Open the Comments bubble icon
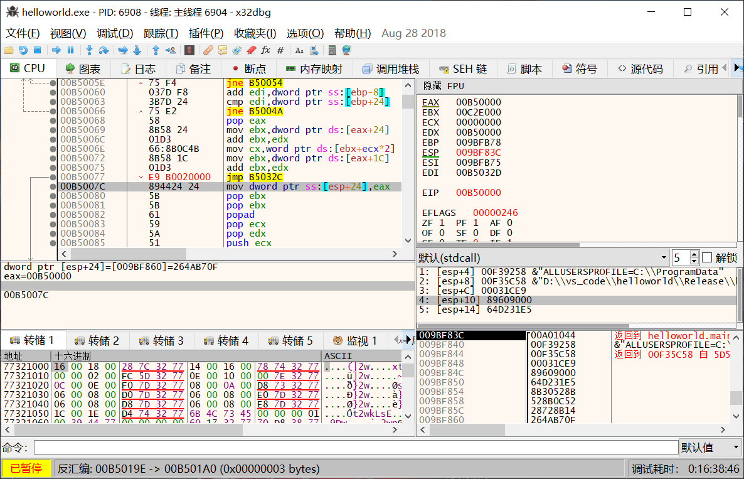Screen dimensions: 744x479 pos(223,50)
